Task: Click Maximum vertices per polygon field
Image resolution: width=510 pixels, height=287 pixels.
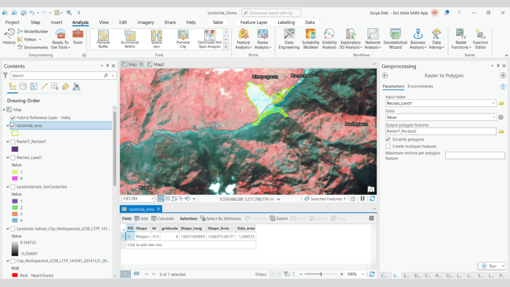Action: pos(475,156)
